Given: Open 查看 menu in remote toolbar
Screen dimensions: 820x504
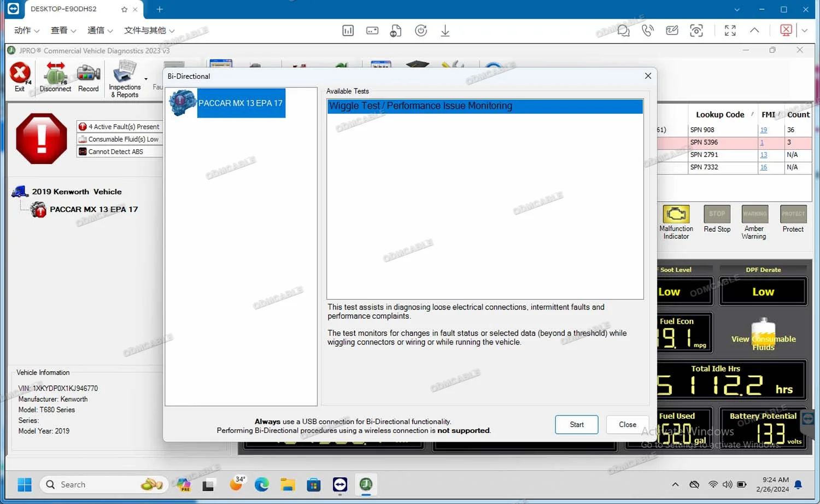Looking at the screenshot, I should (x=63, y=31).
